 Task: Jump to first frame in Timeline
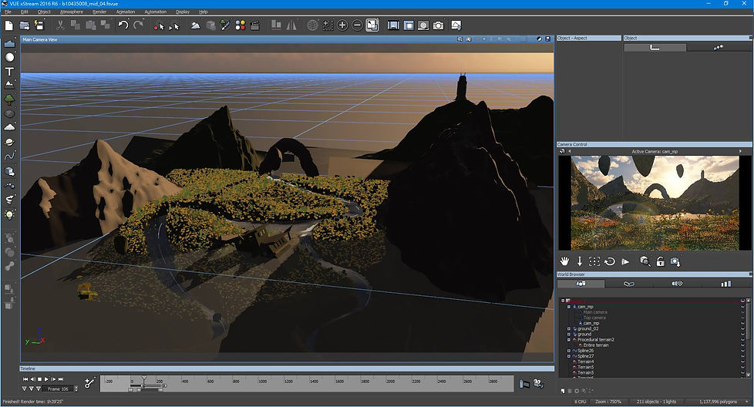(x=25, y=379)
